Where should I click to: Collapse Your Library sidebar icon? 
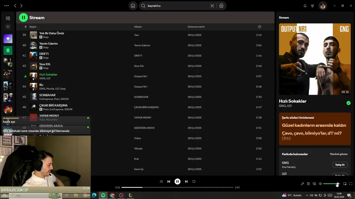8,18
